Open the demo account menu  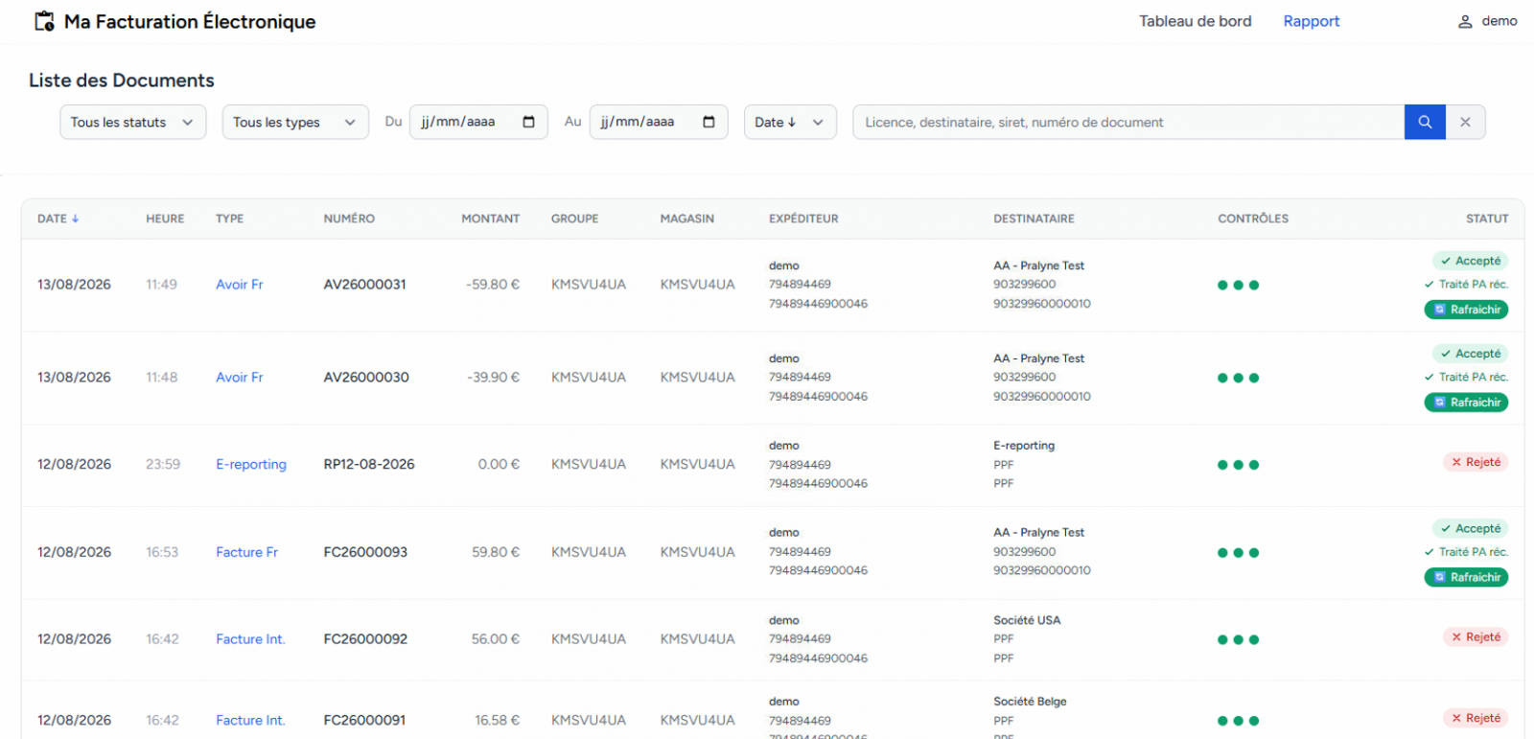point(1487,21)
